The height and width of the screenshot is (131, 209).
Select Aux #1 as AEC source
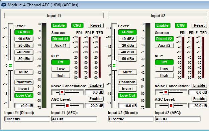click(x=61, y=45)
